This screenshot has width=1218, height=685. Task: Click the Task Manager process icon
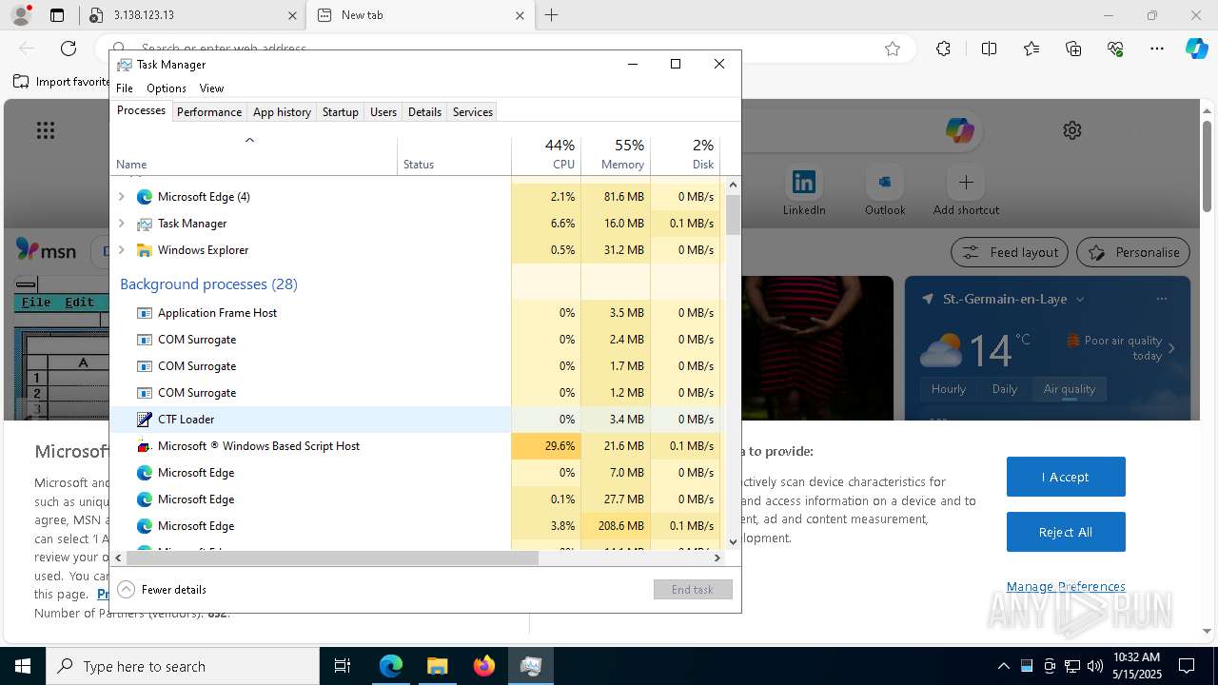[x=145, y=224]
